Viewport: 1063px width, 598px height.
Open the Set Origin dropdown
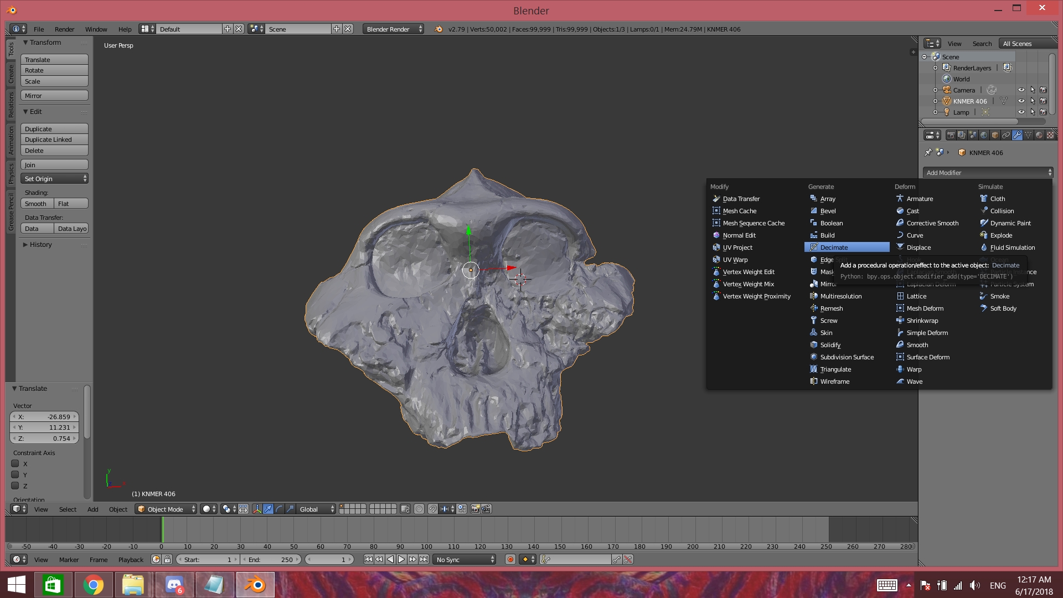[55, 179]
